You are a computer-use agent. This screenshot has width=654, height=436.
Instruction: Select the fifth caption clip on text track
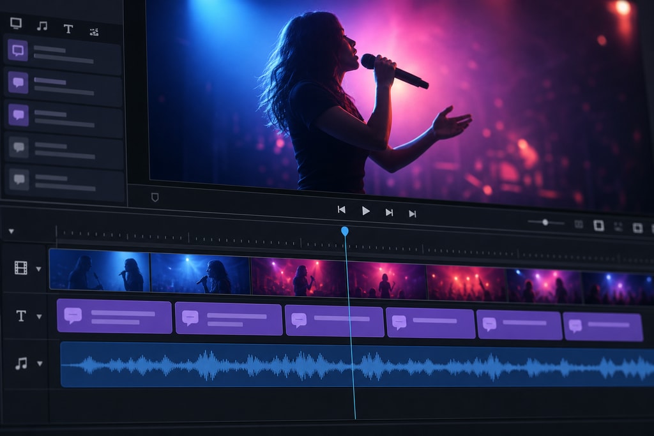tap(520, 325)
